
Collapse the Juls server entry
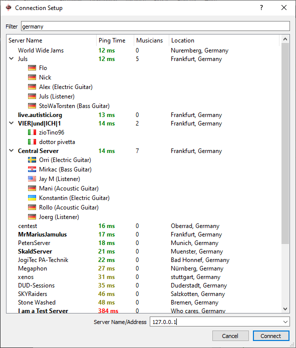[12, 59]
